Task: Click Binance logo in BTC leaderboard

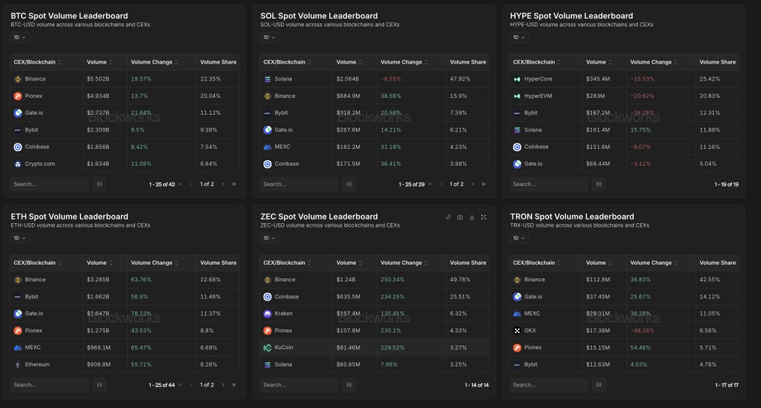Action: [18, 79]
